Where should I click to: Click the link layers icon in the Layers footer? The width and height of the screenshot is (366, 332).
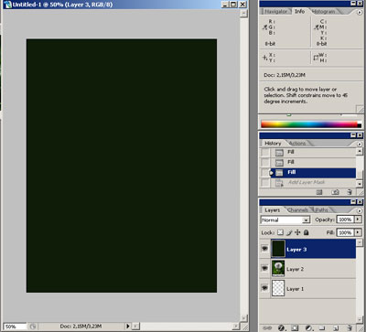(x=267, y=328)
